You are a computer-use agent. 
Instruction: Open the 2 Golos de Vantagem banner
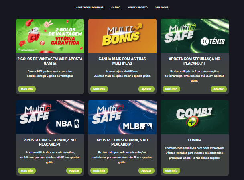coord(50,36)
